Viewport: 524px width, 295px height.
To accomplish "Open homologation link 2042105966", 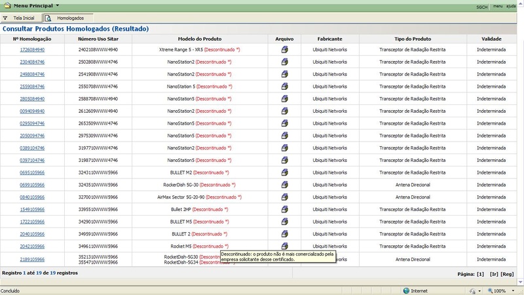I will pyautogui.click(x=32, y=246).
